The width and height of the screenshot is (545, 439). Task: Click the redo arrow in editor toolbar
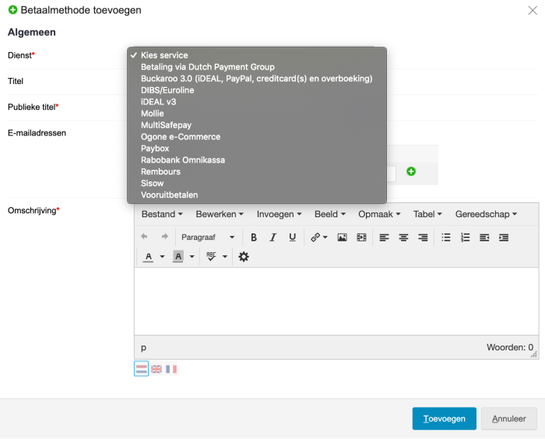coord(164,237)
